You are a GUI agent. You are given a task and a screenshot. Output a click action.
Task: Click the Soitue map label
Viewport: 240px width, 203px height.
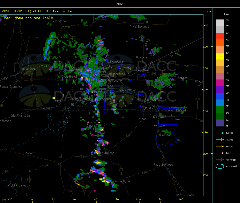[x=142, y=119]
